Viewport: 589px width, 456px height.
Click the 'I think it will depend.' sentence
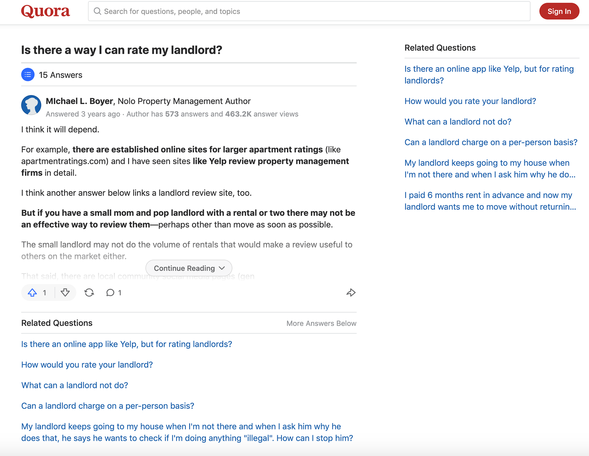tap(60, 130)
